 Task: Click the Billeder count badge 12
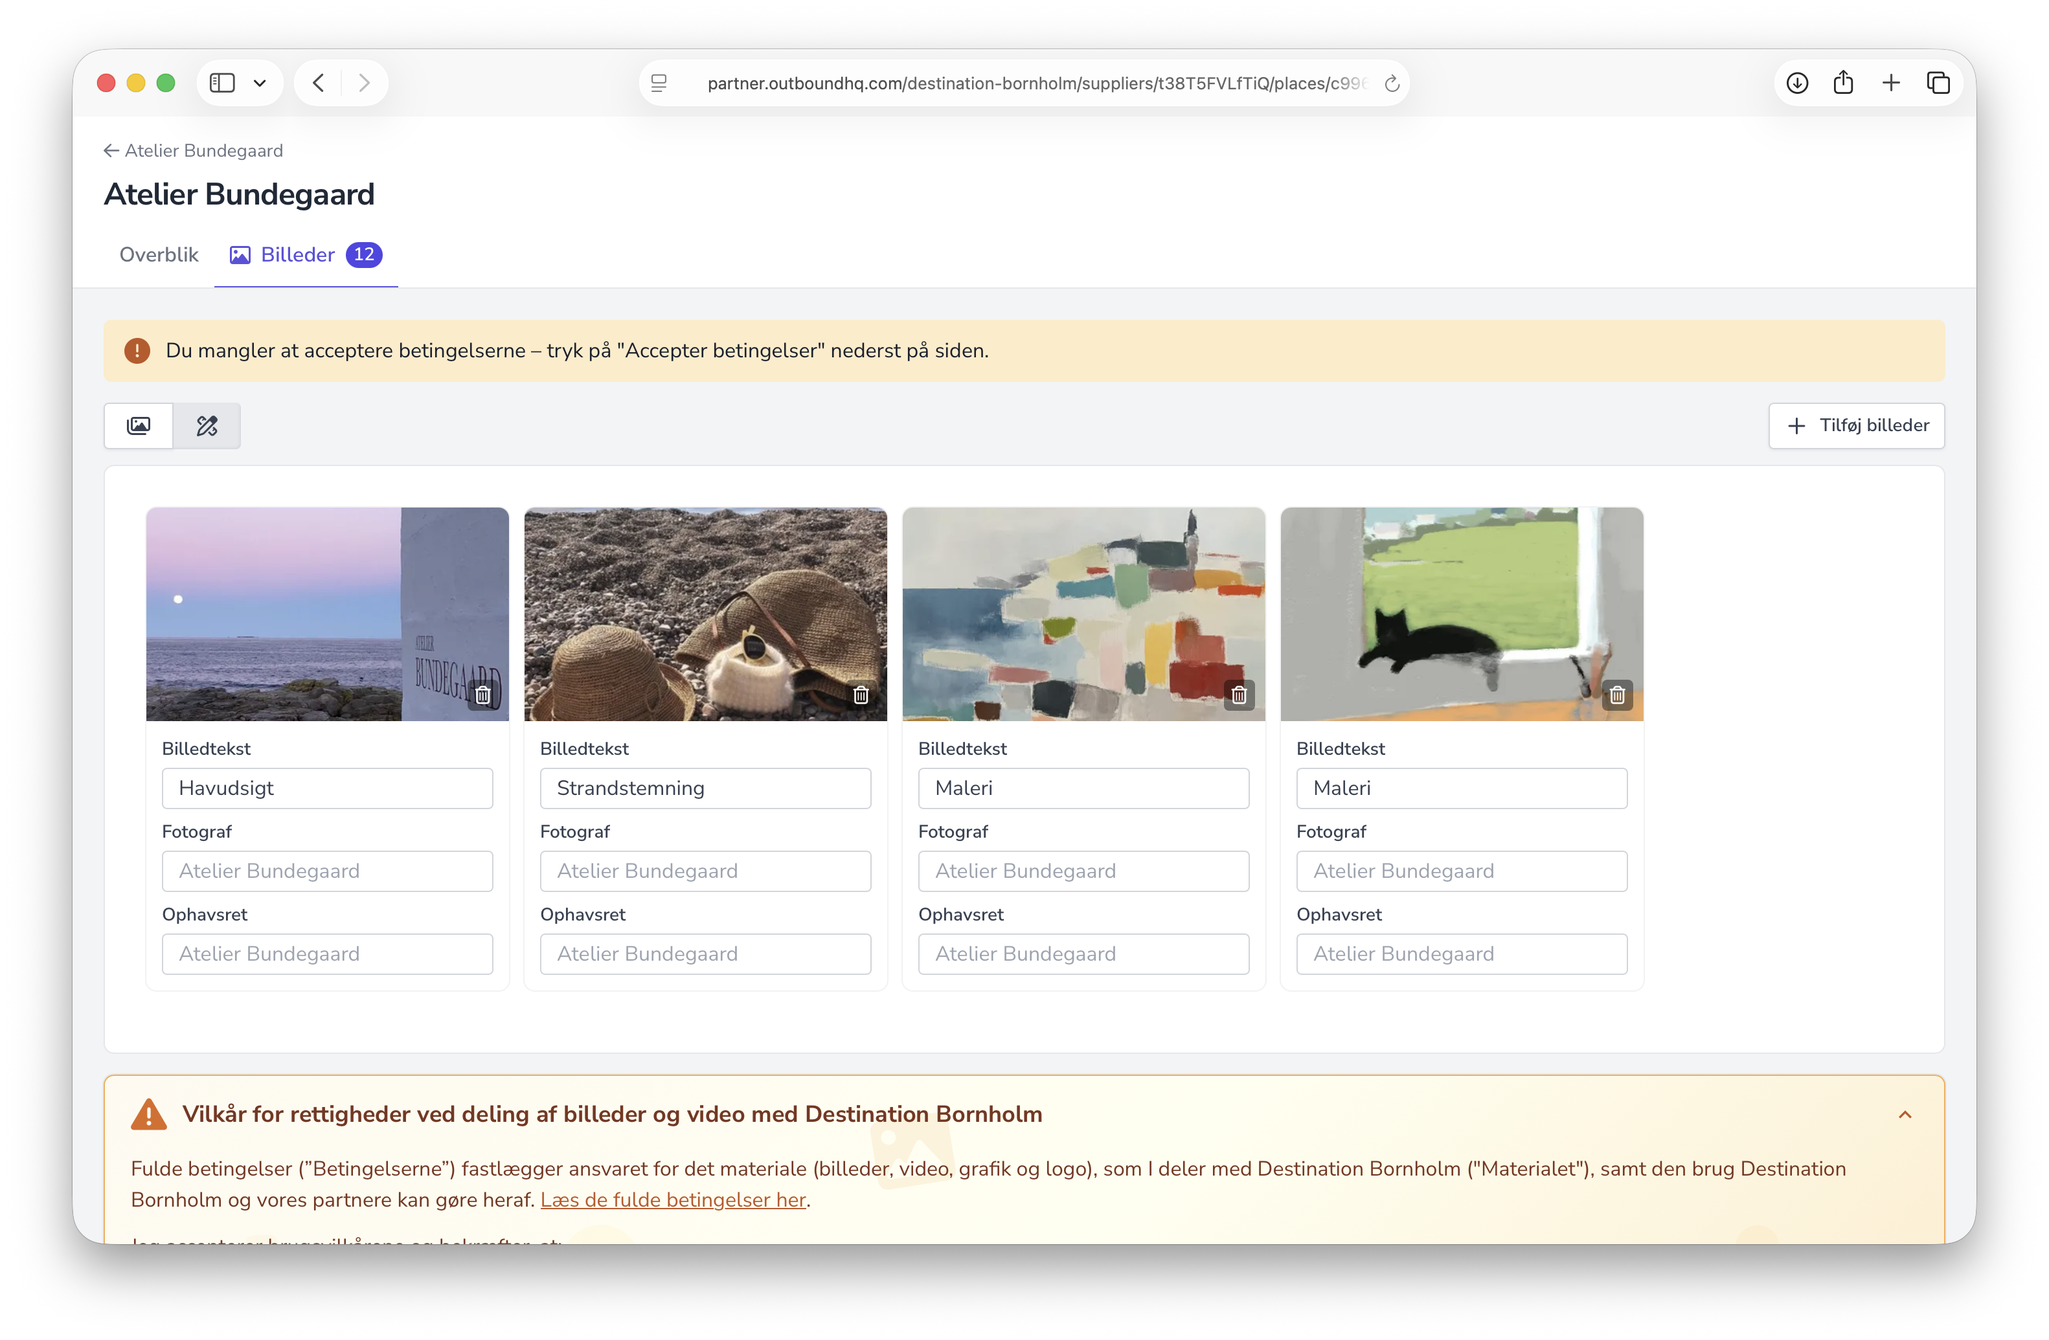click(x=364, y=255)
